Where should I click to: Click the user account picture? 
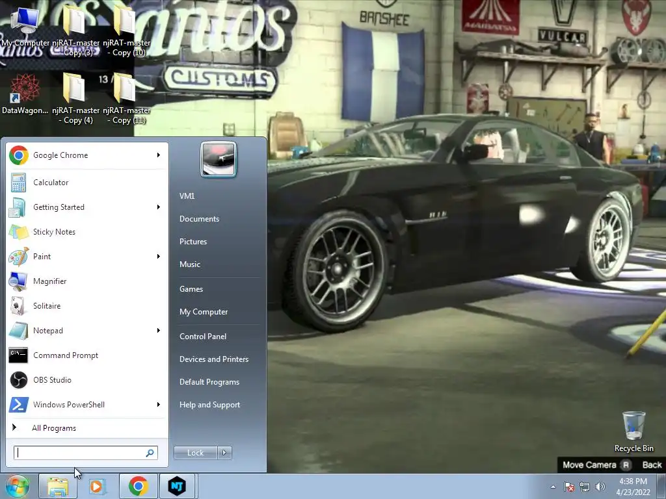(219, 159)
